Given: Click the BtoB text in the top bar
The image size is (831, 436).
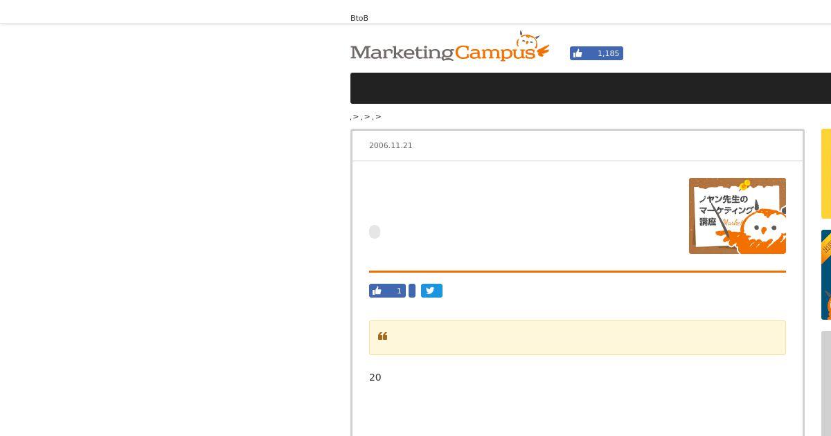Looking at the screenshot, I should 359,18.
